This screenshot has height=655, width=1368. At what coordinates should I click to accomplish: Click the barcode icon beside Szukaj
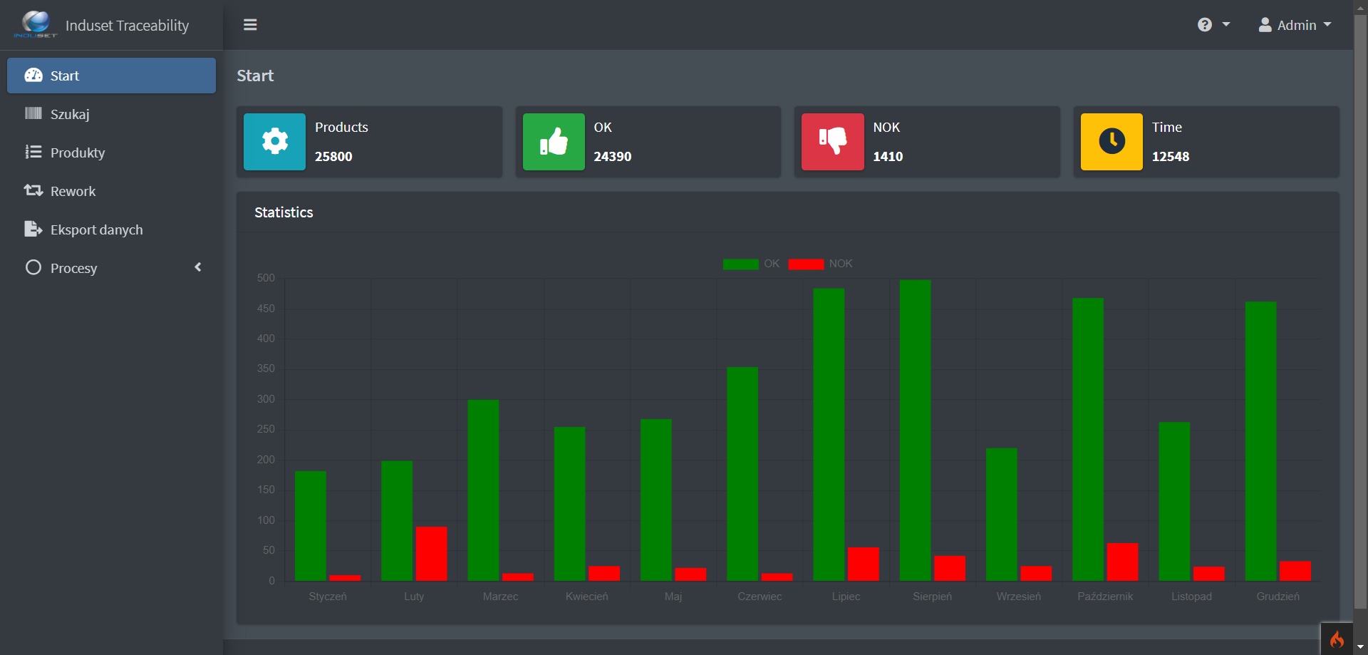click(33, 114)
